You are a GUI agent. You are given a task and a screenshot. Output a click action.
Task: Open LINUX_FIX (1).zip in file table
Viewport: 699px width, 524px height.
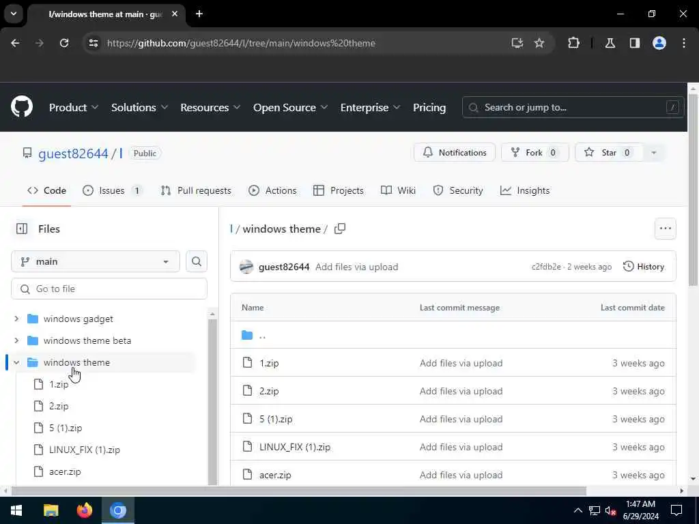[x=295, y=448]
